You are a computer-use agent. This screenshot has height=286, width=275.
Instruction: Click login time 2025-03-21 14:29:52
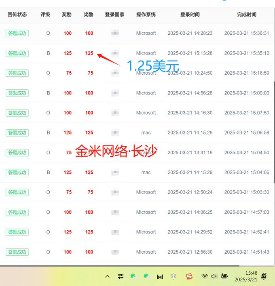pyautogui.click(x=190, y=232)
